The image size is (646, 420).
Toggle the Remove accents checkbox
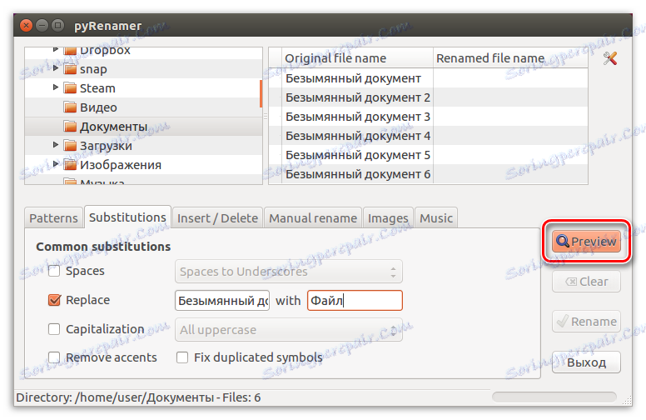(x=54, y=357)
